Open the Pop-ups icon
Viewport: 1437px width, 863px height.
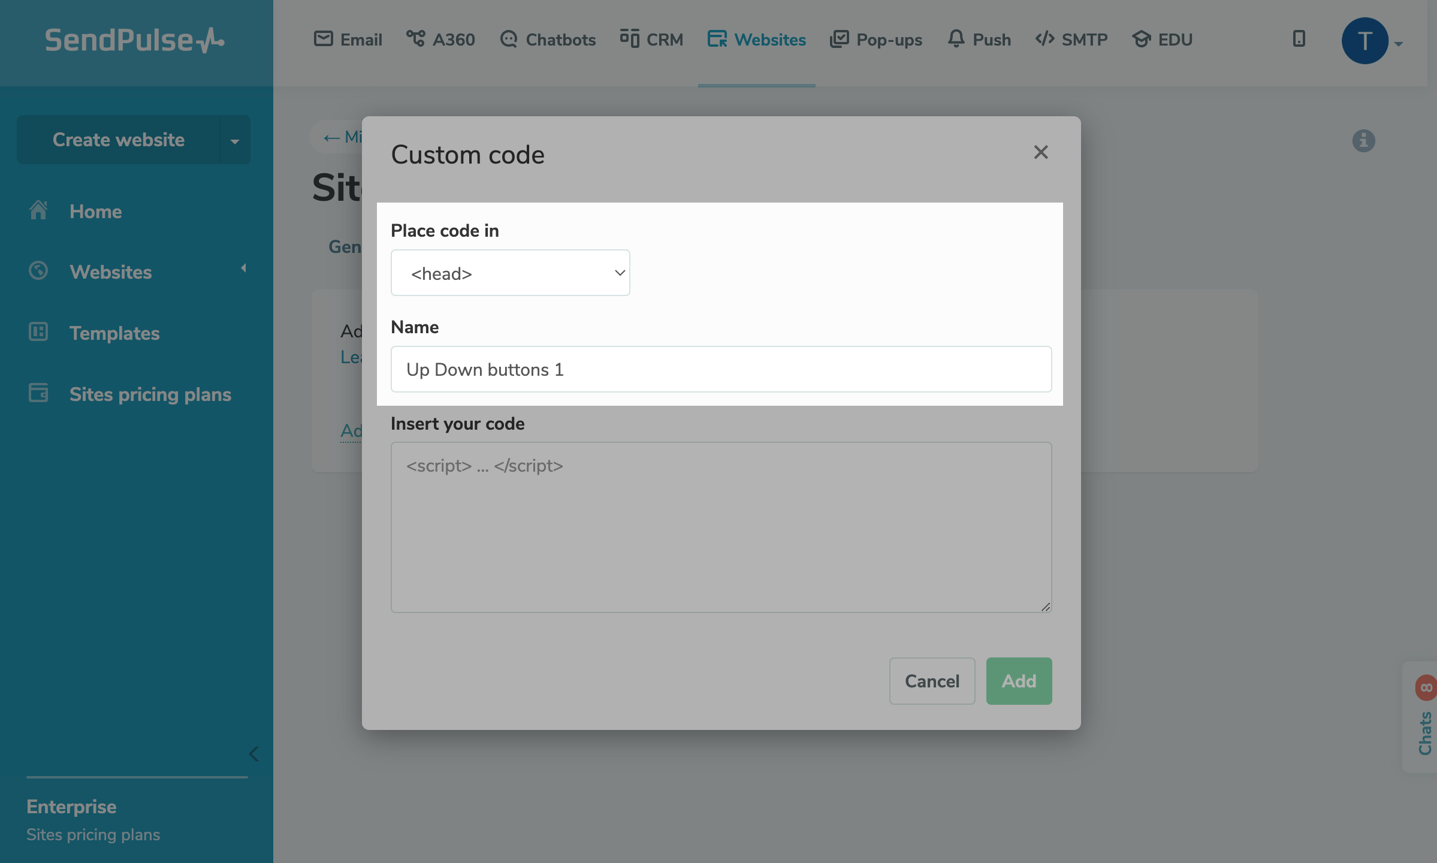click(x=840, y=39)
